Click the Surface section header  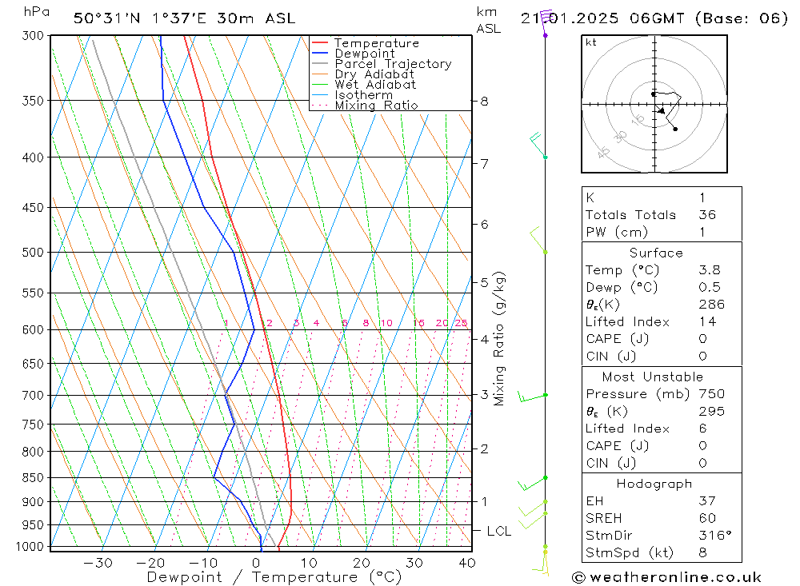[656, 253]
